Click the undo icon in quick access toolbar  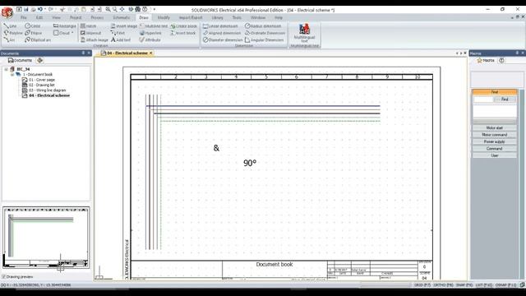[40, 9]
